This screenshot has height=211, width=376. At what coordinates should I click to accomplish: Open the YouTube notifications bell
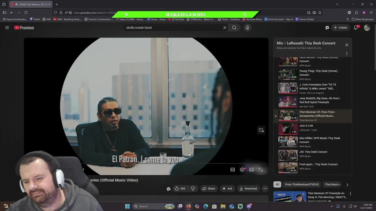pyautogui.click(x=356, y=28)
